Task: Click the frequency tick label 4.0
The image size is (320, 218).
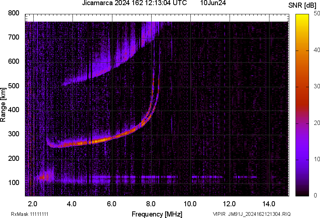Action: [72, 204]
